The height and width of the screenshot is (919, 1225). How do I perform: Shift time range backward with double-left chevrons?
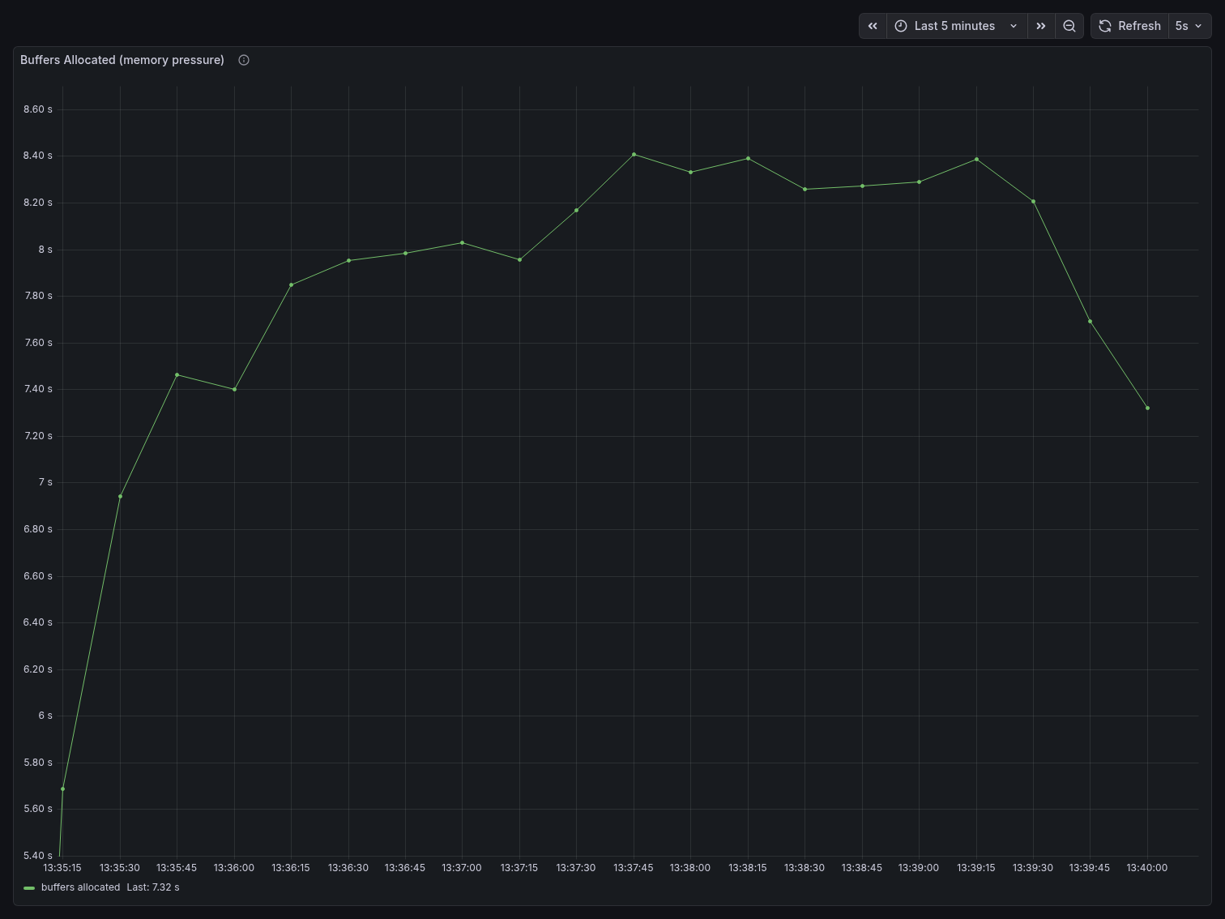click(x=873, y=26)
